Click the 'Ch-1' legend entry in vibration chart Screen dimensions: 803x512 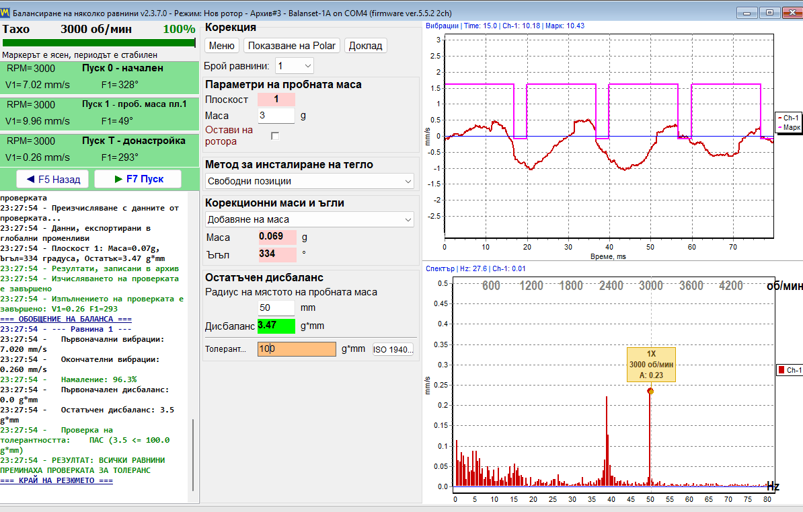[x=788, y=118]
